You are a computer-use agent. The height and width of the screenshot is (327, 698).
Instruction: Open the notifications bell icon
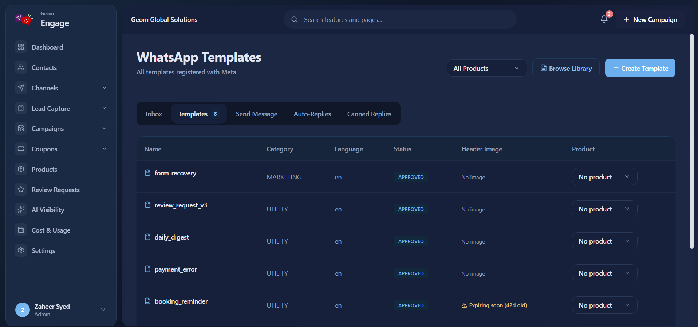coord(604,19)
